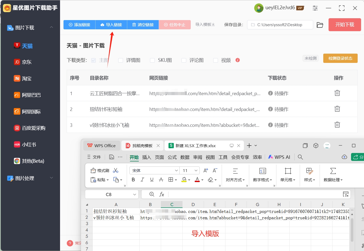Open 百度爱采购 in the sidebar
This screenshot has height=251, width=364.
30,128
